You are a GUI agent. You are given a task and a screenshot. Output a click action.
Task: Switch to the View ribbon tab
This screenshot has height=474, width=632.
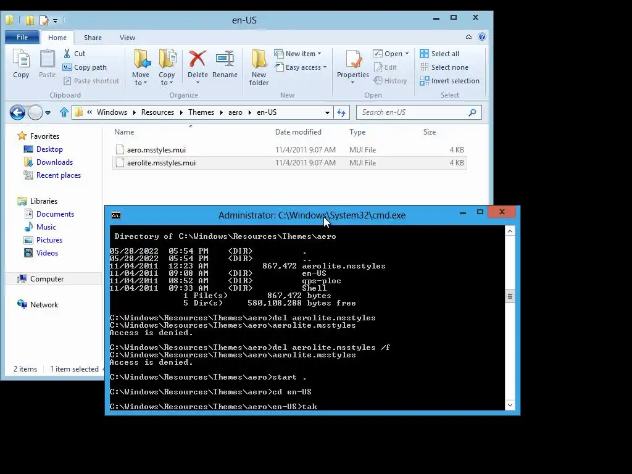click(x=127, y=38)
